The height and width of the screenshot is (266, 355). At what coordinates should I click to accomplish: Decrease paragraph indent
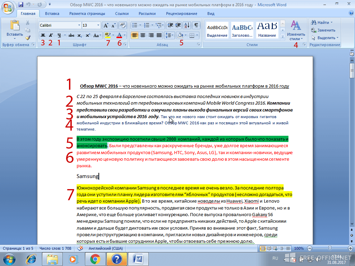(170, 25)
